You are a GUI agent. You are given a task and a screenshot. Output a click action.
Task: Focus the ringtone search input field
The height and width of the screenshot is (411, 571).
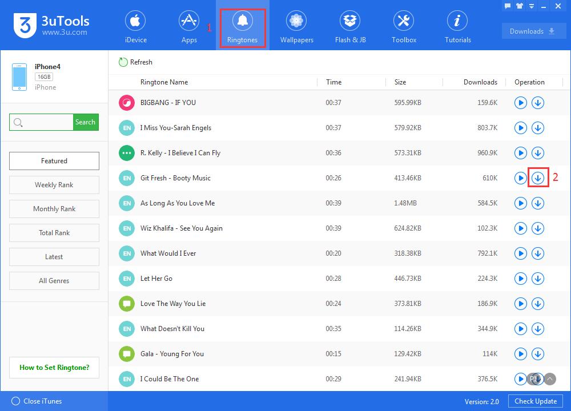(42, 122)
